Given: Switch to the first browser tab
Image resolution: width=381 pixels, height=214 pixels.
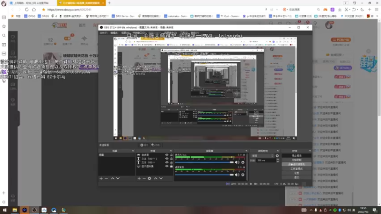Looking at the screenshot, I should click(31, 3).
